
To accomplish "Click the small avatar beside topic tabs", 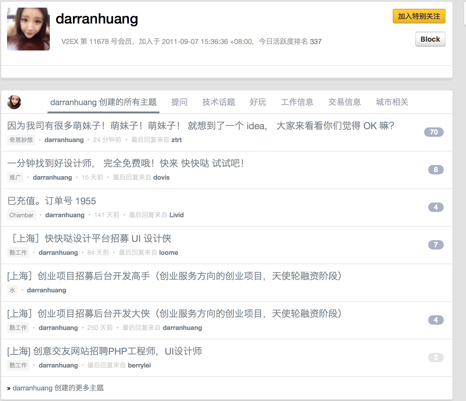I will [14, 102].
